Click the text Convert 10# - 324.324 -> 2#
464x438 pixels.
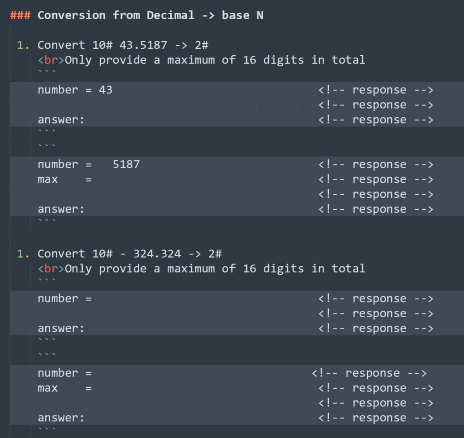coord(128,253)
